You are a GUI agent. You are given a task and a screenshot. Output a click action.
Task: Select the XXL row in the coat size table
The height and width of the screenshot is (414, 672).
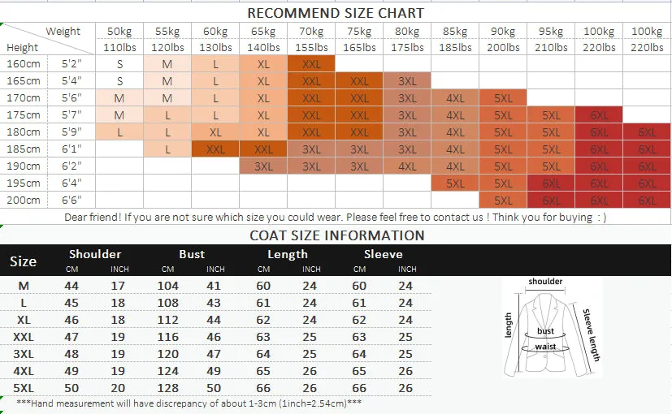click(215, 337)
